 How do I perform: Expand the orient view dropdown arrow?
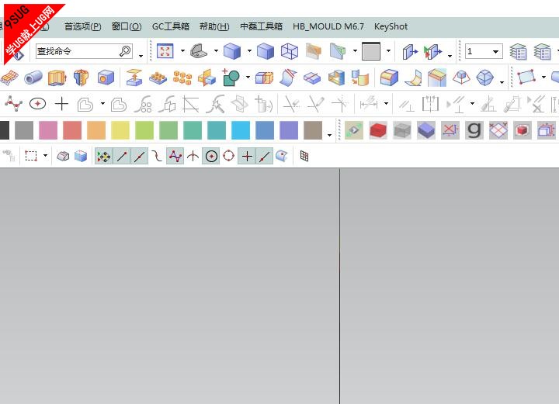(216, 51)
